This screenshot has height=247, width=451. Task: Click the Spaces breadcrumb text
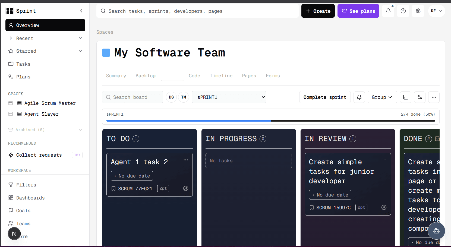pyautogui.click(x=105, y=32)
